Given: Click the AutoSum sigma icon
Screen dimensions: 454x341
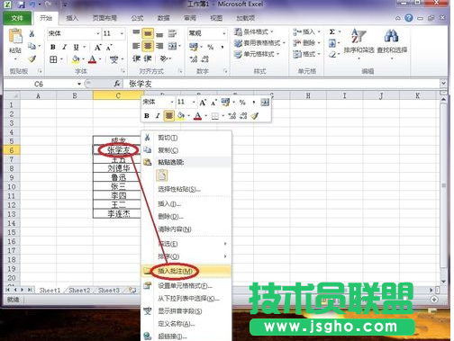Looking at the screenshot, I should (x=332, y=31).
